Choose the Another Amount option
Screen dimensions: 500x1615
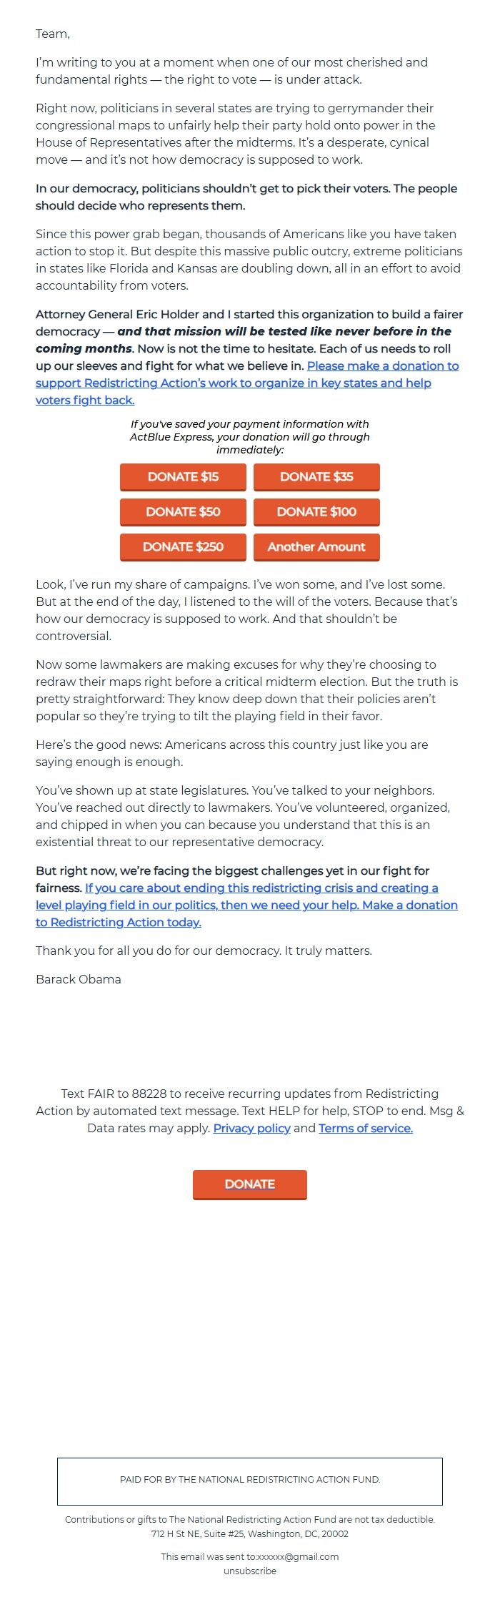tap(316, 547)
